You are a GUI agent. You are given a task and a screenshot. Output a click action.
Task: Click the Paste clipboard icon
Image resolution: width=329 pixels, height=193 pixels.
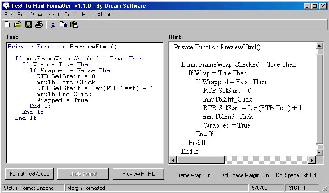tap(74, 25)
